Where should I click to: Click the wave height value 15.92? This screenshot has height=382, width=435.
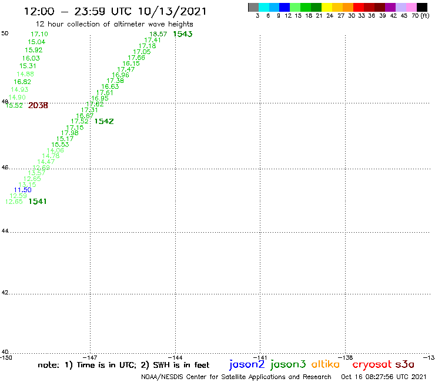coord(34,50)
